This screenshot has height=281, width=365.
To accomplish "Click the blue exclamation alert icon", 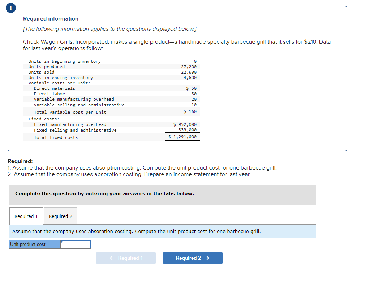I will pyautogui.click(x=11, y=8).
